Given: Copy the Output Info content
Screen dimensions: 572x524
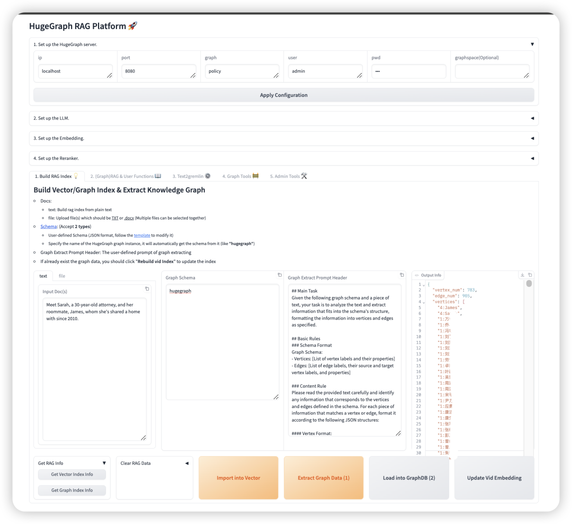Looking at the screenshot, I should [530, 275].
